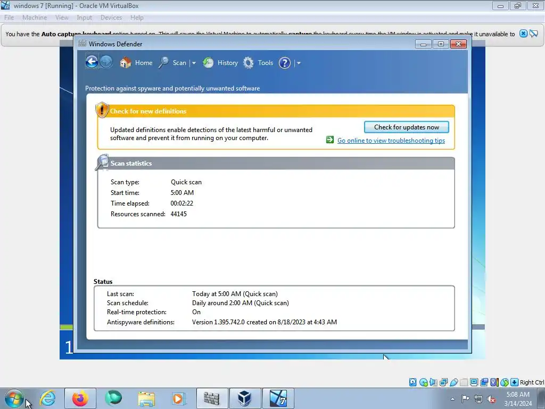Click VirtualBox USB status icon
545x409 pixels.
pos(453,382)
